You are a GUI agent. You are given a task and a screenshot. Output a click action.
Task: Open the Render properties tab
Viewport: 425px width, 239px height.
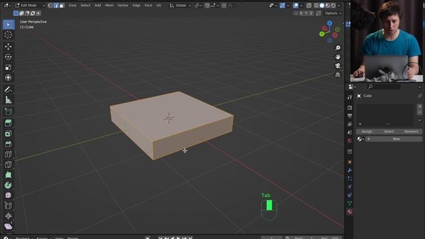pos(350,108)
